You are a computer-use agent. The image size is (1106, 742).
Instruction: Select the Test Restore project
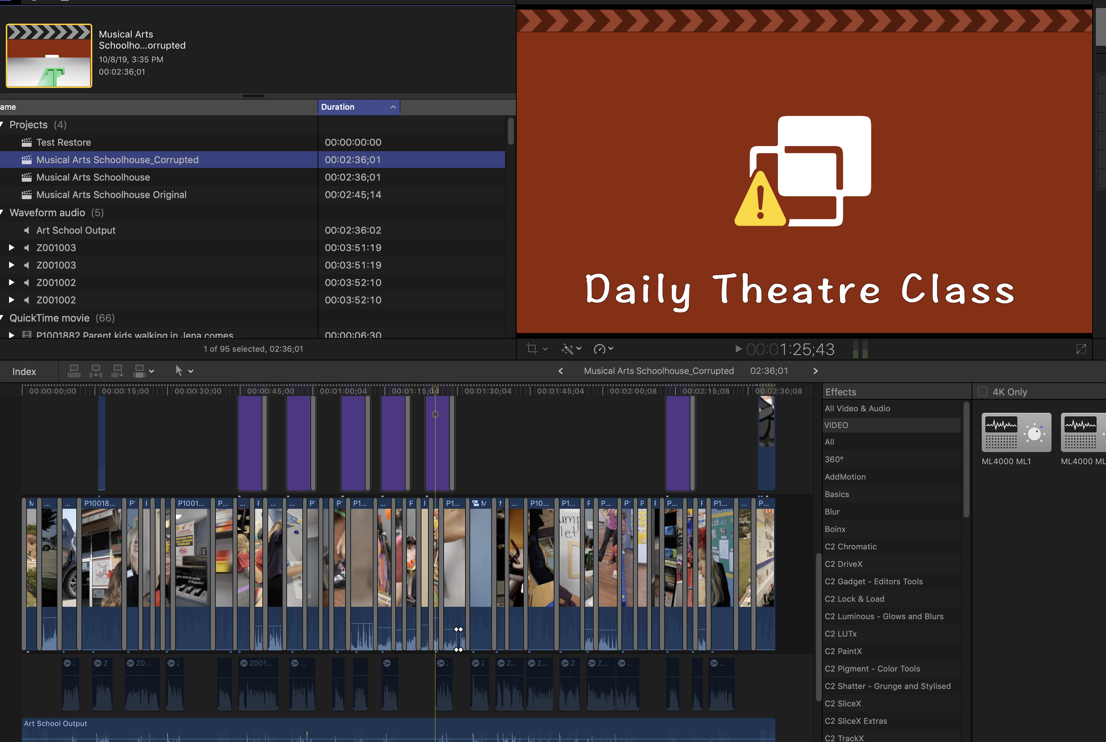point(63,142)
